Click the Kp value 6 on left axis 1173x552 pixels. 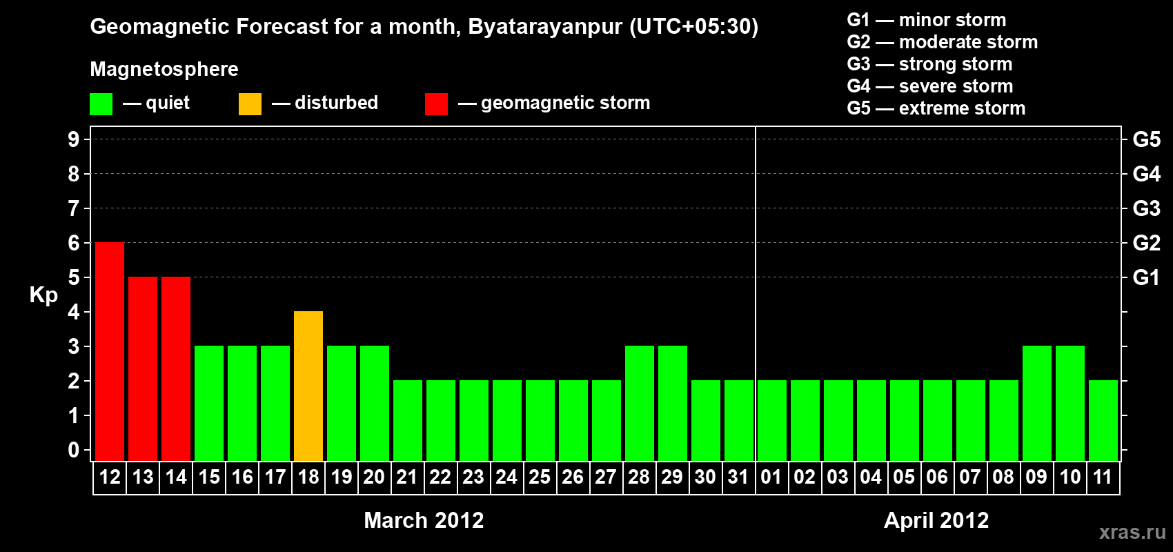tap(74, 243)
